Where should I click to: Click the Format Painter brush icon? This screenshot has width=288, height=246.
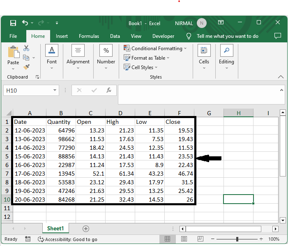(x=26, y=66)
